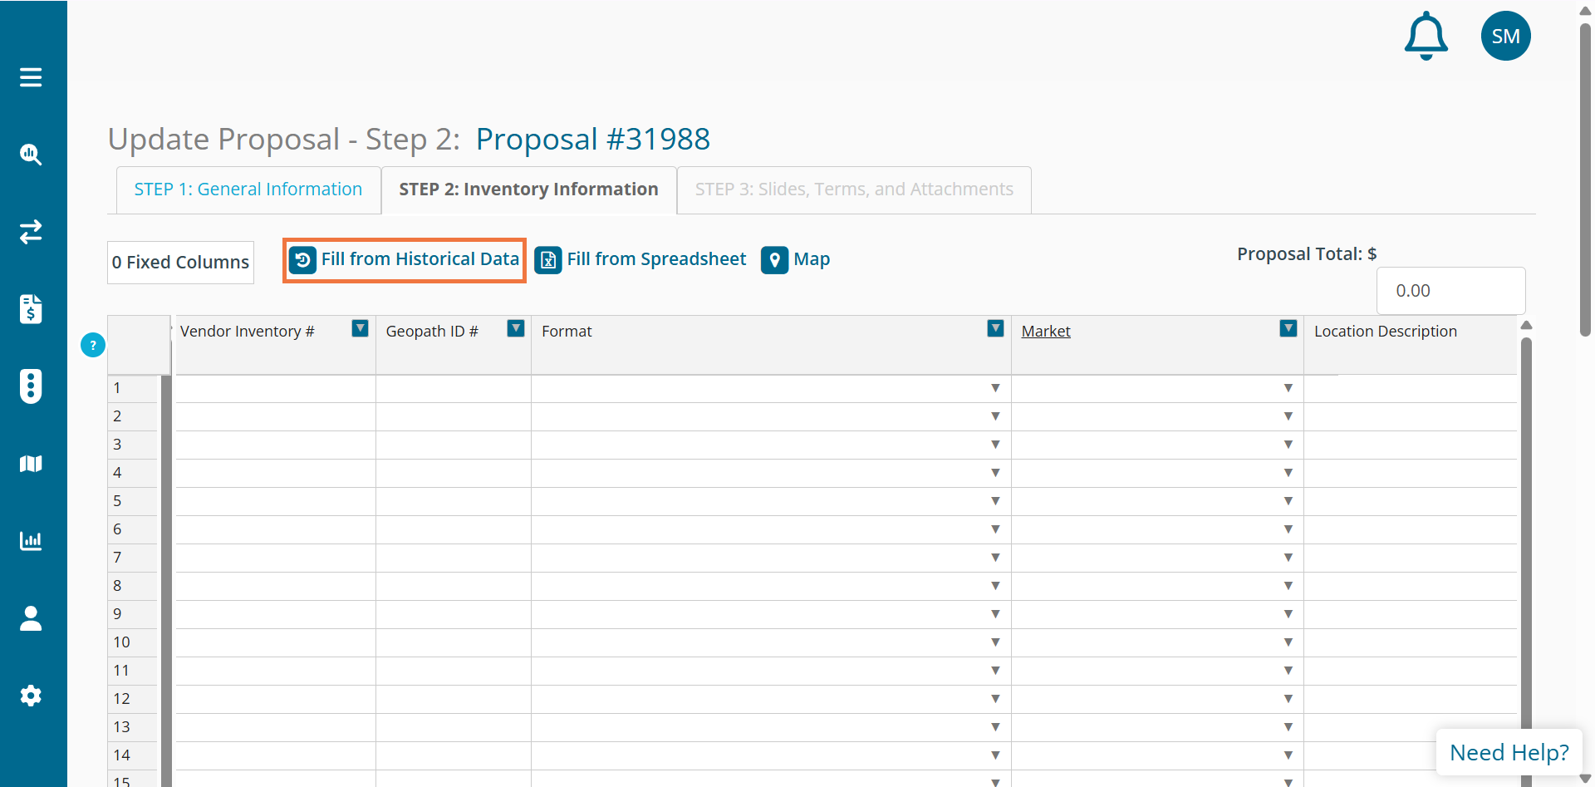Open Geopath ID # column filter dropdown

516,328
